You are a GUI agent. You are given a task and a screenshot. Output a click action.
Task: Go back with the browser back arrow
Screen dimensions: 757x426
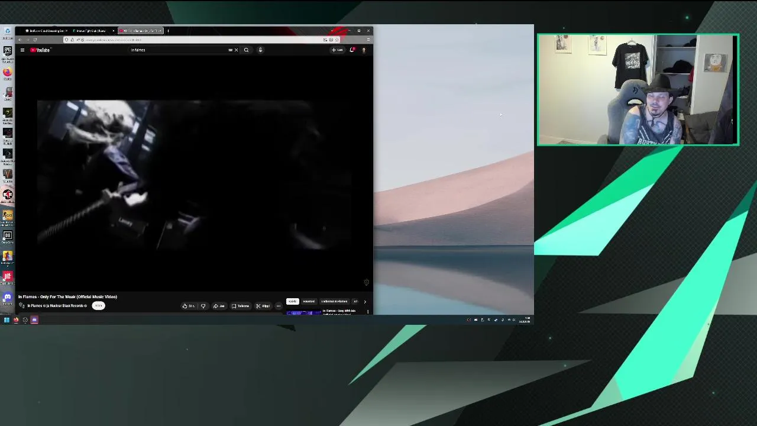tap(20, 40)
